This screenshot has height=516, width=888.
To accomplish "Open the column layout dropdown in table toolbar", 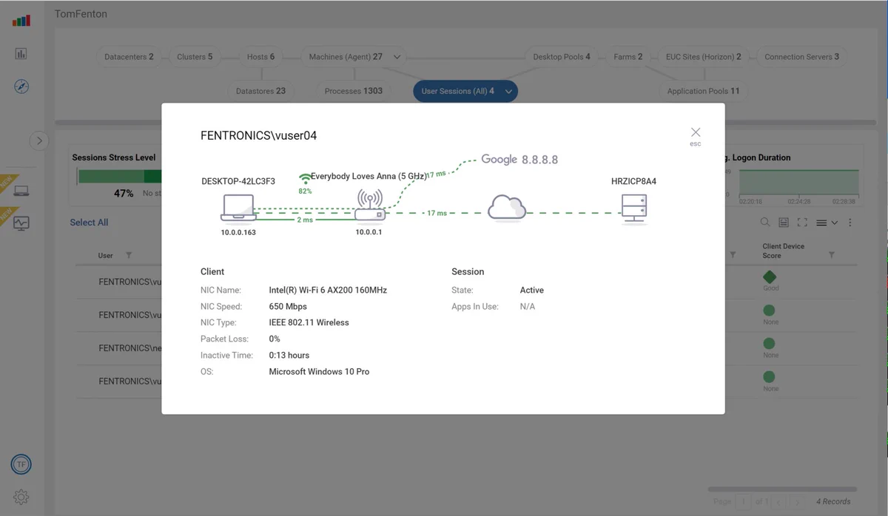I will pos(827,223).
